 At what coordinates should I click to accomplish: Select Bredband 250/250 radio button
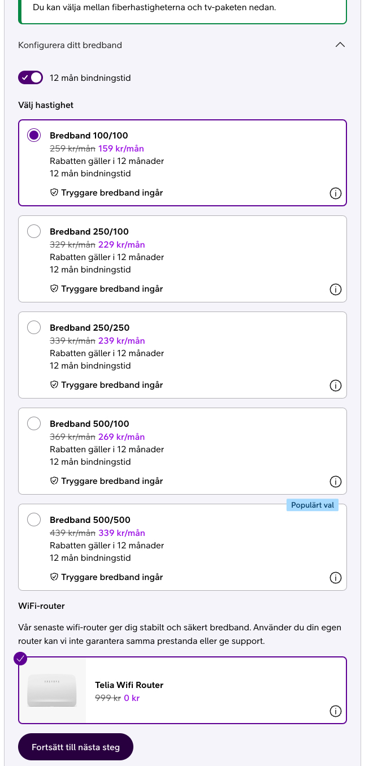coord(34,327)
